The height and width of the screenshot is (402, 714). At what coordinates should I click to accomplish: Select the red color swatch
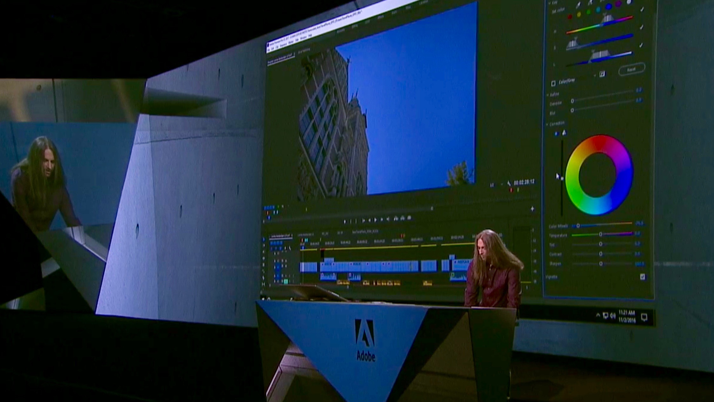click(x=570, y=17)
